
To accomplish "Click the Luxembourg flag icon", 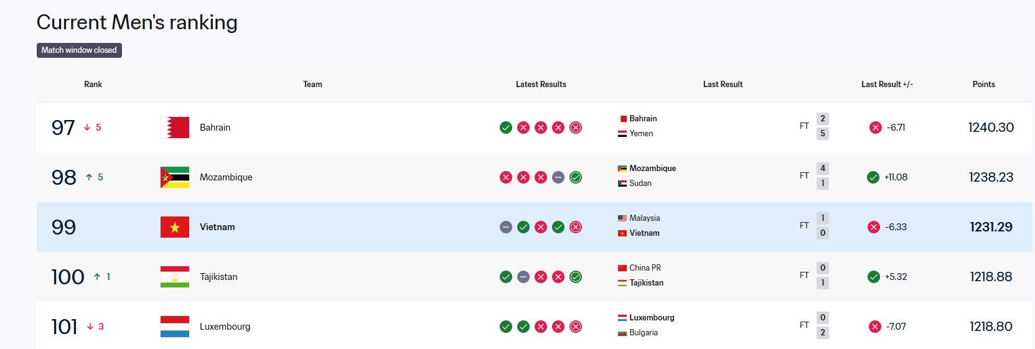I will (175, 327).
